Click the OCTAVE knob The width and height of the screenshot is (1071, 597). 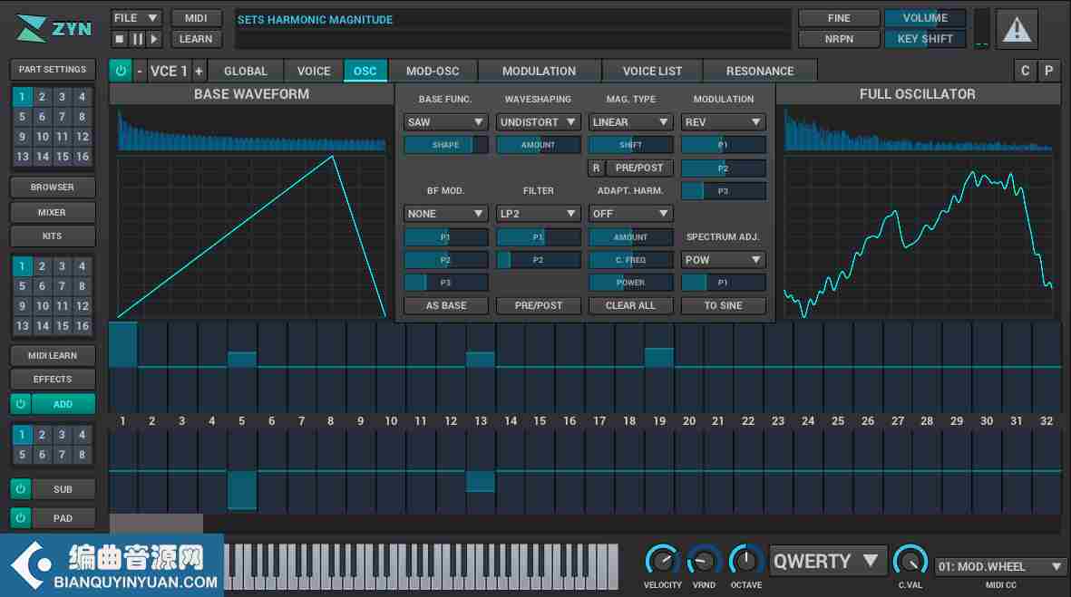[x=745, y=561]
